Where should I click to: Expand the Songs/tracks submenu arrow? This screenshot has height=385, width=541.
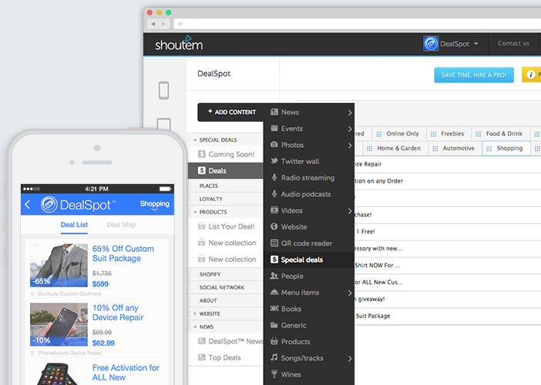pos(350,359)
